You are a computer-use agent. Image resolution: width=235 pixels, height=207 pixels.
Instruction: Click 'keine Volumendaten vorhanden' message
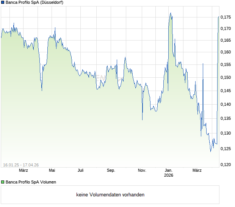(x=110, y=194)
